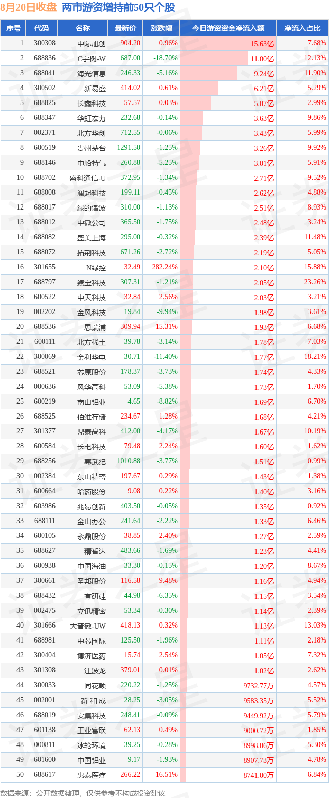Select stock code 688836
The width and height of the screenshot is (329, 798).
click(x=45, y=58)
